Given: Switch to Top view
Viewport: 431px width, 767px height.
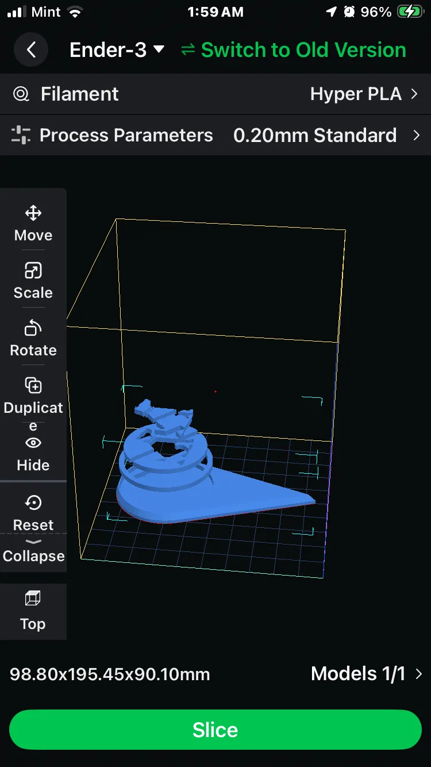Looking at the screenshot, I should (x=33, y=611).
